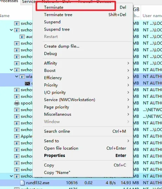Collapse the svchost parent of rundll32.exe
Image resolution: width=162 pixels, height=189 pixels.
(x=11, y=176)
